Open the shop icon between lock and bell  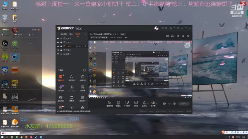tap(178, 36)
